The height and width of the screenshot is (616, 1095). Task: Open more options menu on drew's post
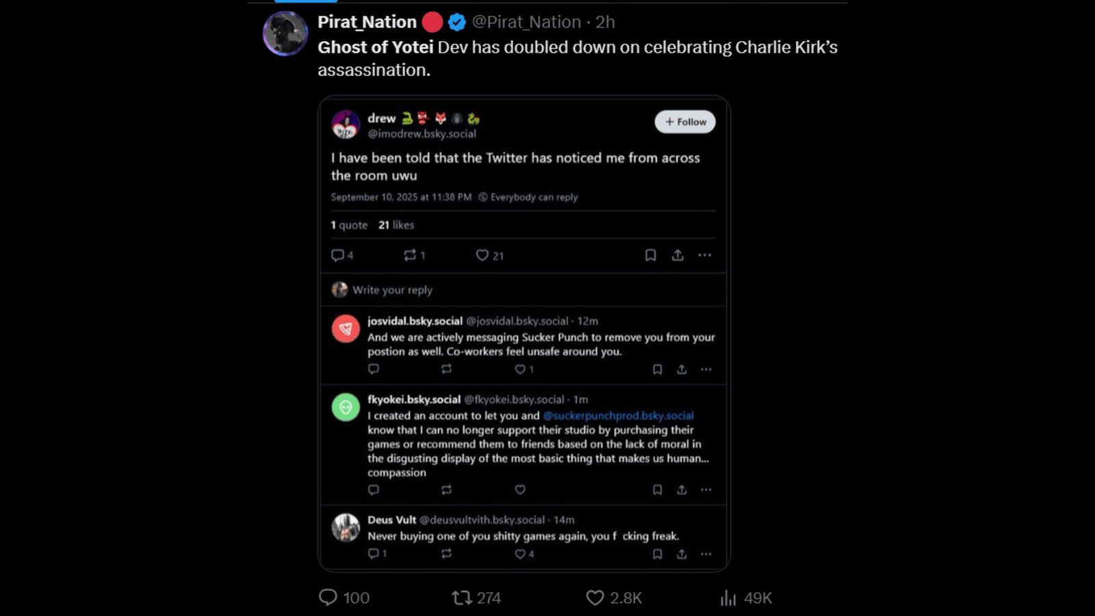click(705, 255)
